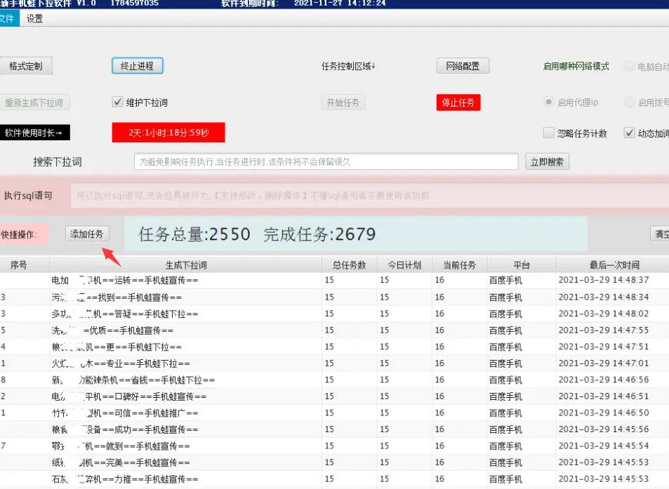Click the 开始任务 button
Screen dimensions: 669x489
pos(343,102)
